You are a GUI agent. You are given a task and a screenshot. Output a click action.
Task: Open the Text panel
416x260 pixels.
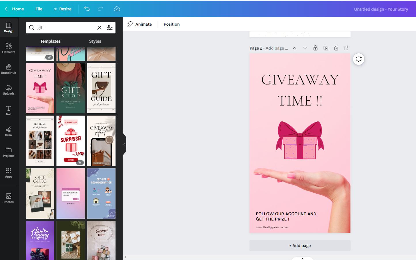coord(9,111)
